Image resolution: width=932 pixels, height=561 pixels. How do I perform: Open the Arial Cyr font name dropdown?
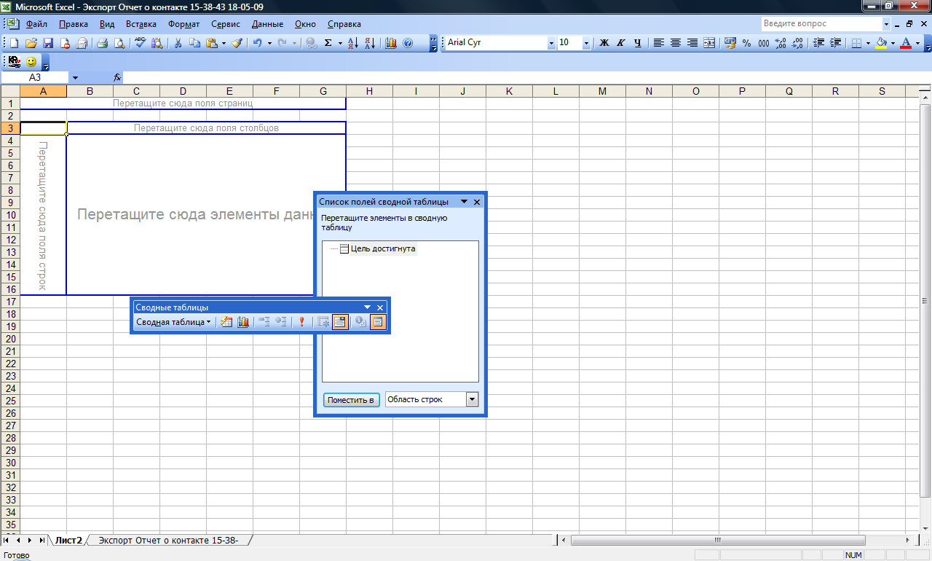(551, 43)
